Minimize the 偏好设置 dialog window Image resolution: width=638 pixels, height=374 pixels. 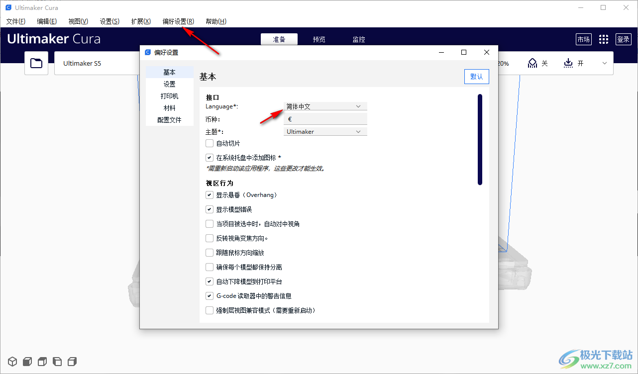[x=441, y=52]
